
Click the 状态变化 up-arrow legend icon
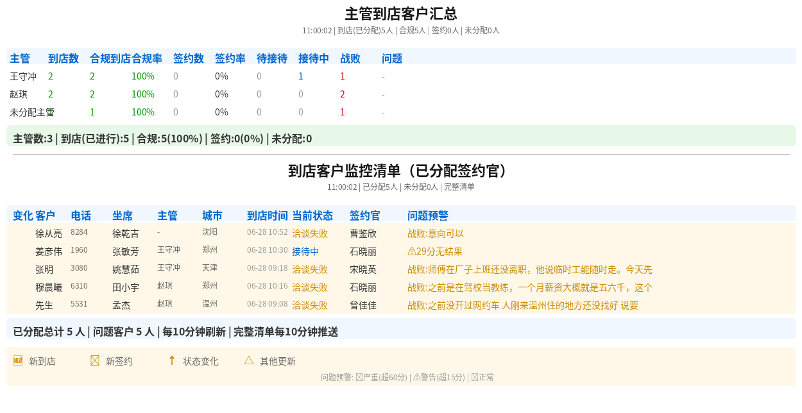pos(172,360)
